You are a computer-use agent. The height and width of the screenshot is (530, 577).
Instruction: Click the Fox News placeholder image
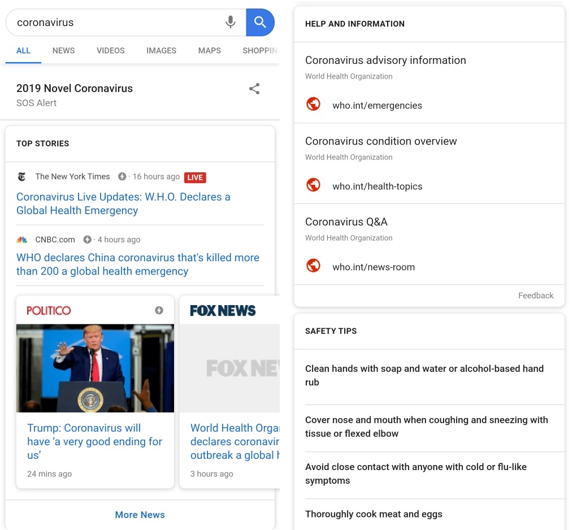click(x=229, y=368)
